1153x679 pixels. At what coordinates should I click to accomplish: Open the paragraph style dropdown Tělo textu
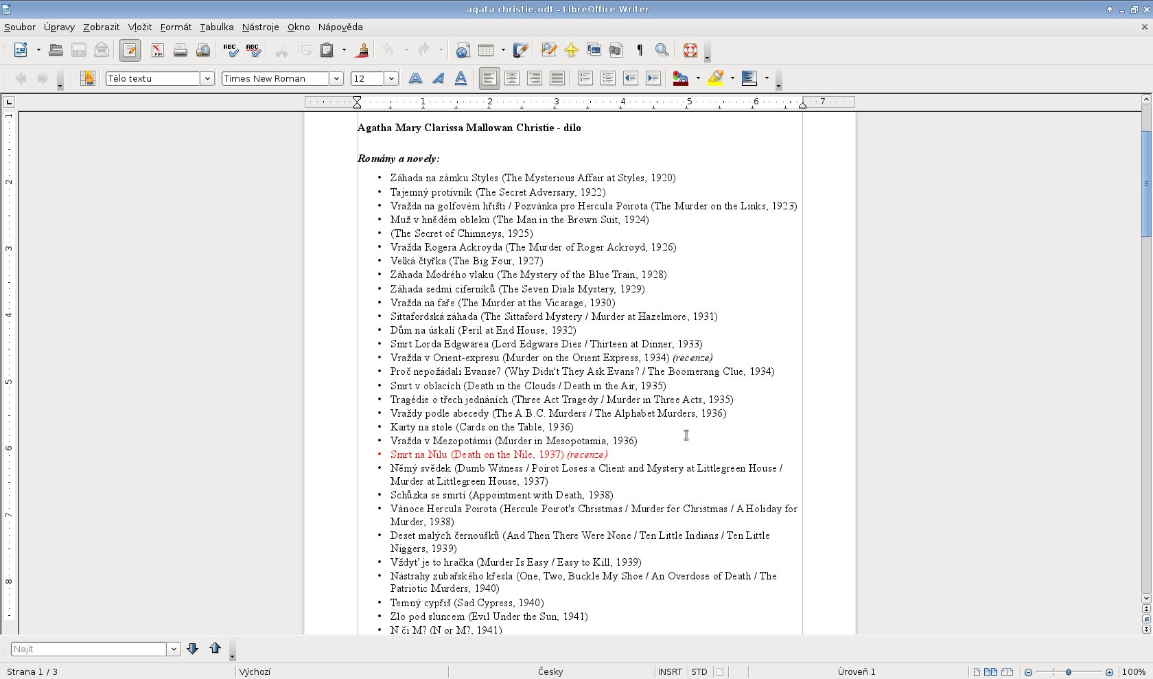coord(207,78)
